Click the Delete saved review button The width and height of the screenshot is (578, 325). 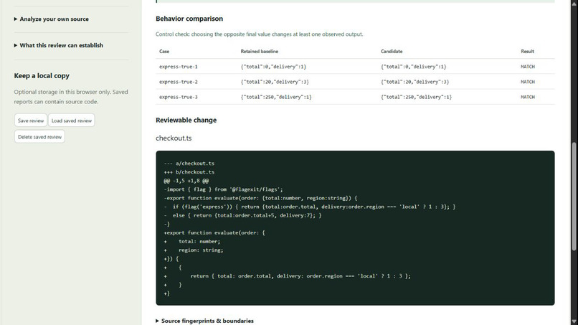click(x=40, y=137)
